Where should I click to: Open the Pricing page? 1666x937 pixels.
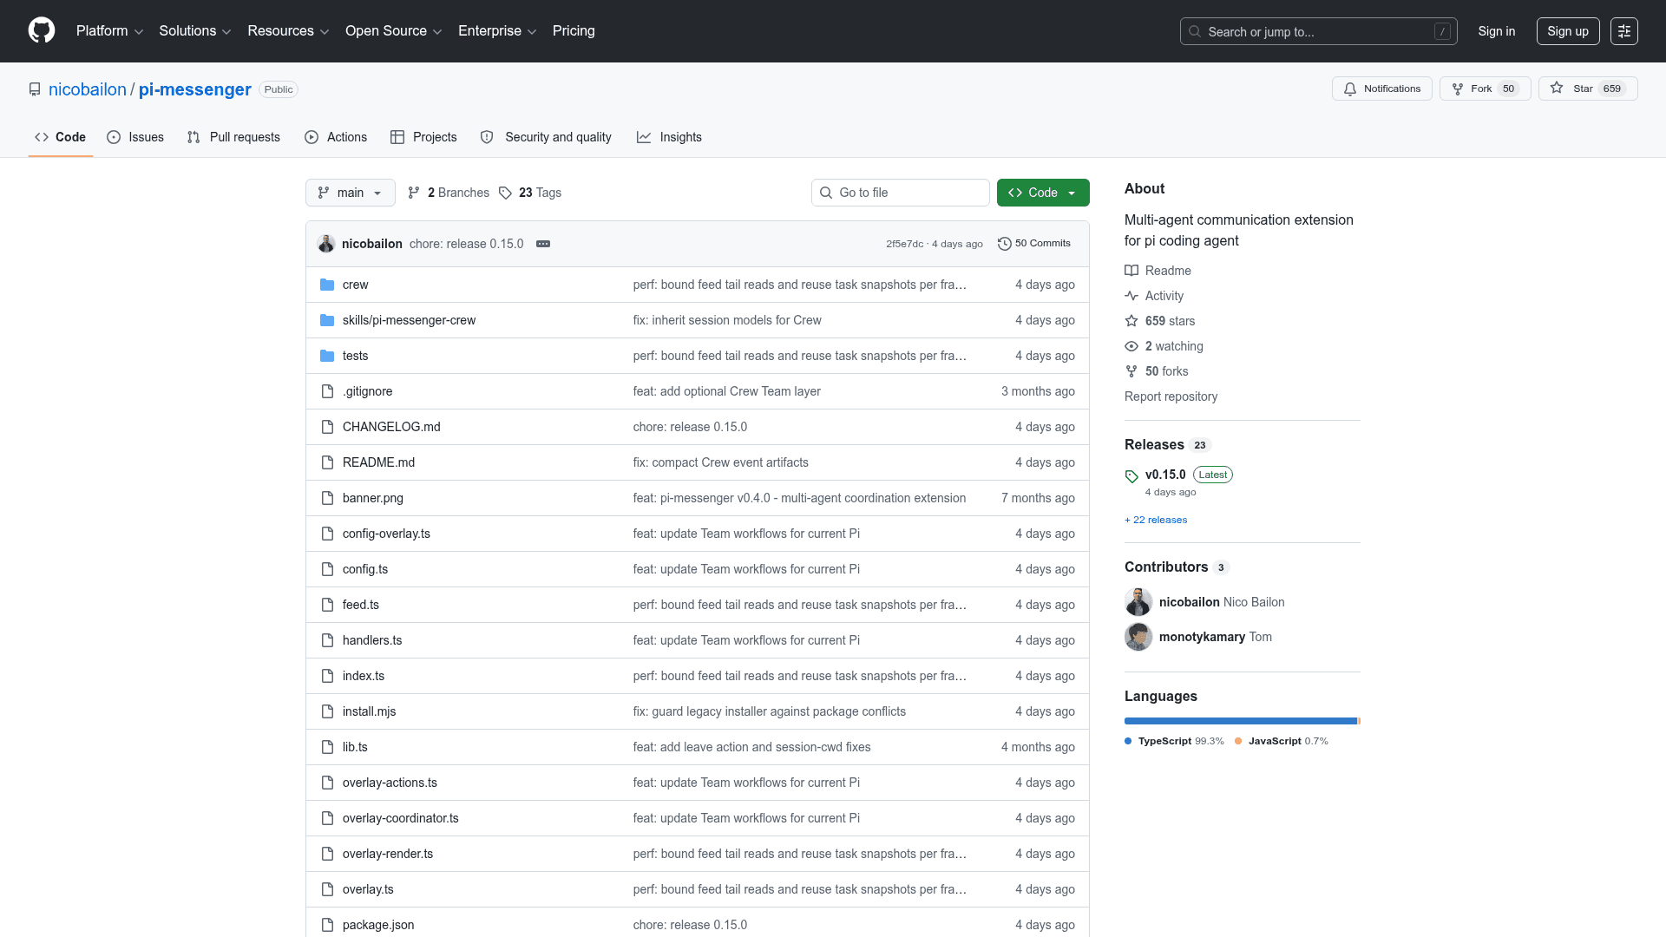pyautogui.click(x=574, y=31)
